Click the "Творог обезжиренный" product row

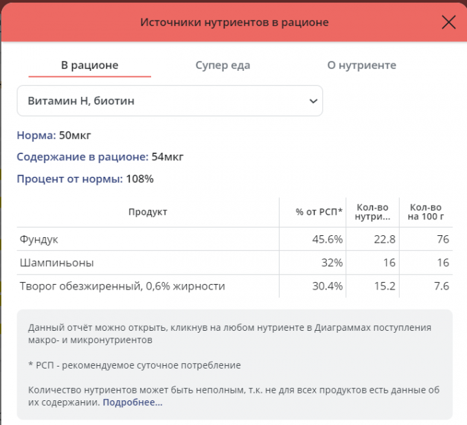click(122, 286)
